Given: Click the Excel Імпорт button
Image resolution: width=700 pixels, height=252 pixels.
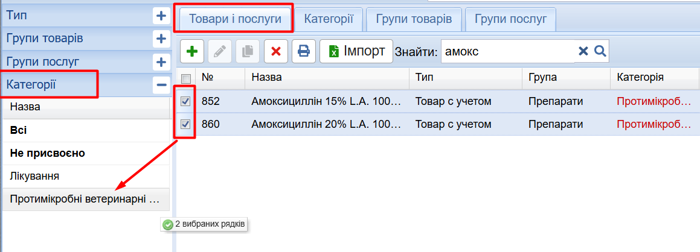Looking at the screenshot, I should click(x=356, y=51).
